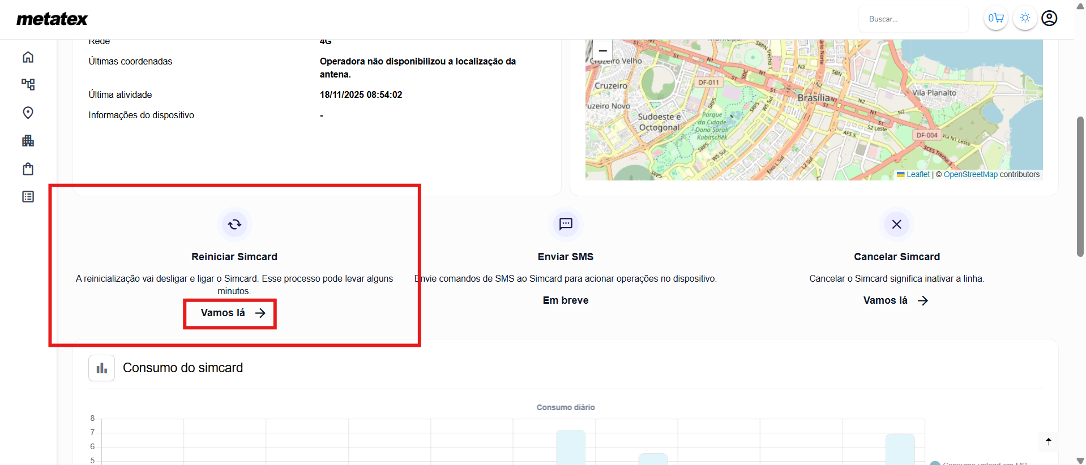Click the Última atividade label

point(120,95)
